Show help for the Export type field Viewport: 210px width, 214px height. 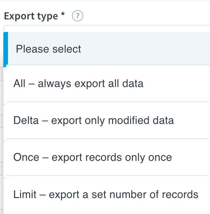77,16
